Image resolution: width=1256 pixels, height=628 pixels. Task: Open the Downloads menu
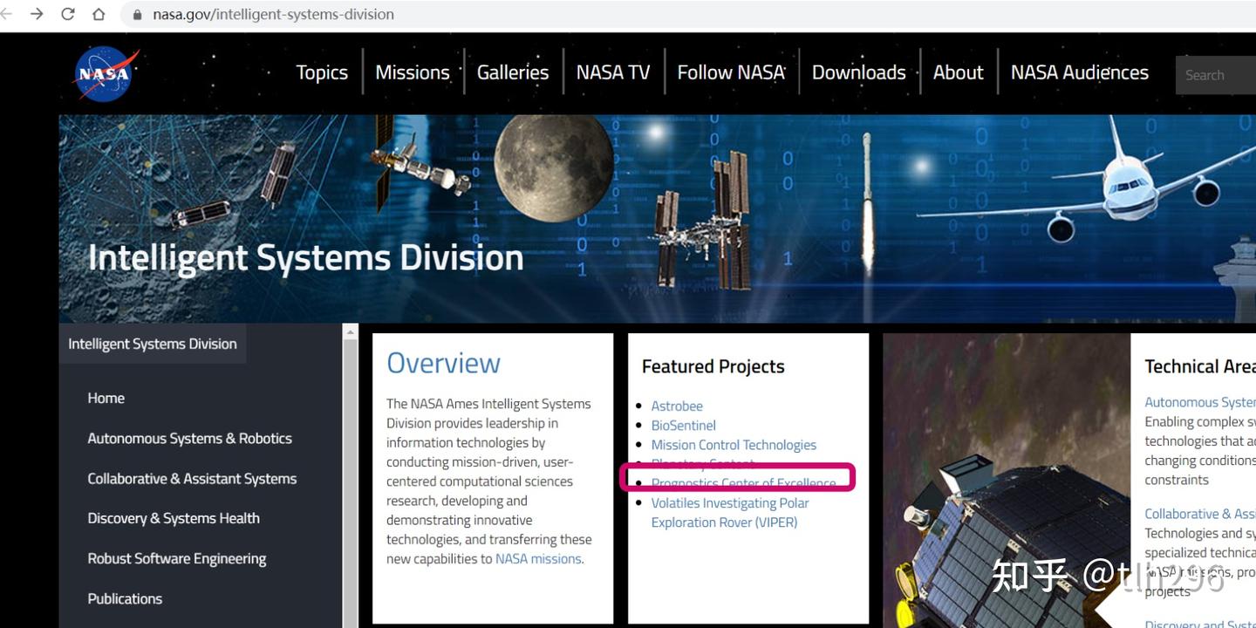[859, 72]
